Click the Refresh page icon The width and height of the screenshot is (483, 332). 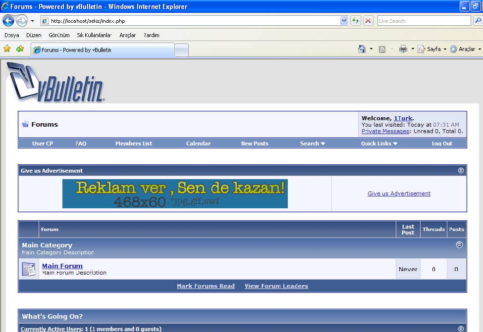point(355,21)
